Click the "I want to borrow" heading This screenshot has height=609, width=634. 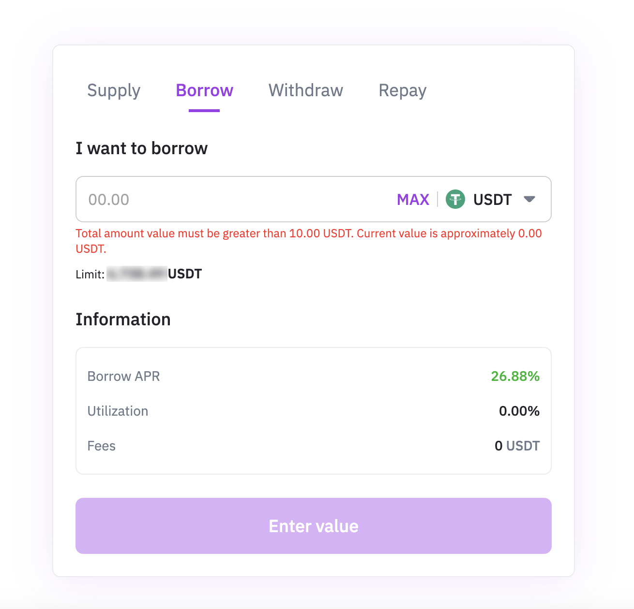[141, 148]
